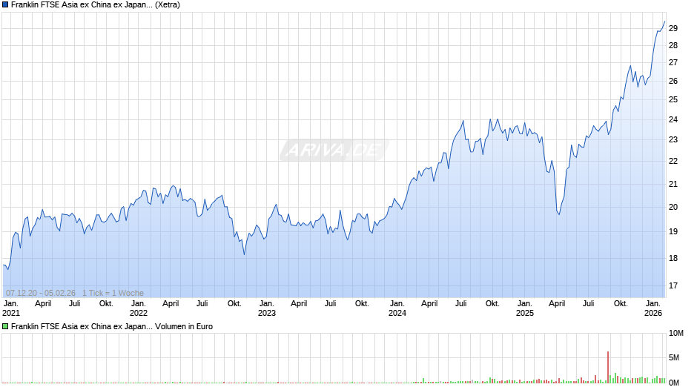Click the date range text '07.12.20 - 05.02.26'
697x390 pixels.
click(41, 293)
